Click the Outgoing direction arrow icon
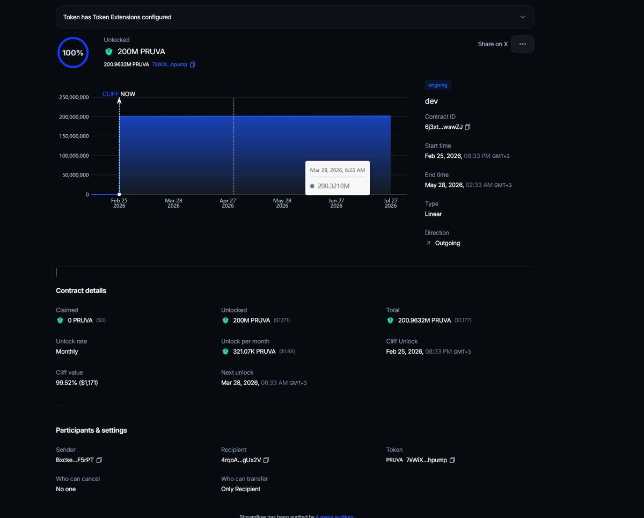This screenshot has width=644, height=518. point(428,243)
